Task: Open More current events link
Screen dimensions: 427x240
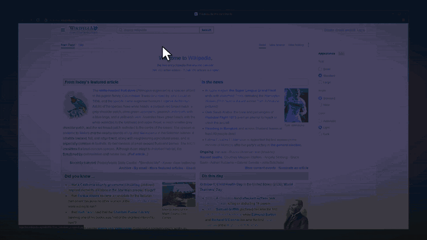Action: point(260,168)
